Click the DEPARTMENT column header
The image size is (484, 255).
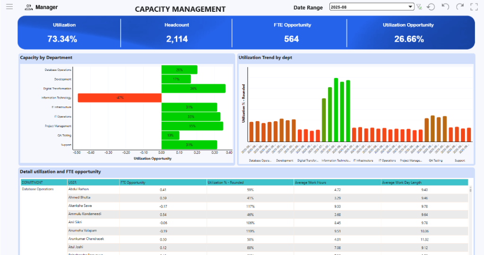[x=43, y=182]
